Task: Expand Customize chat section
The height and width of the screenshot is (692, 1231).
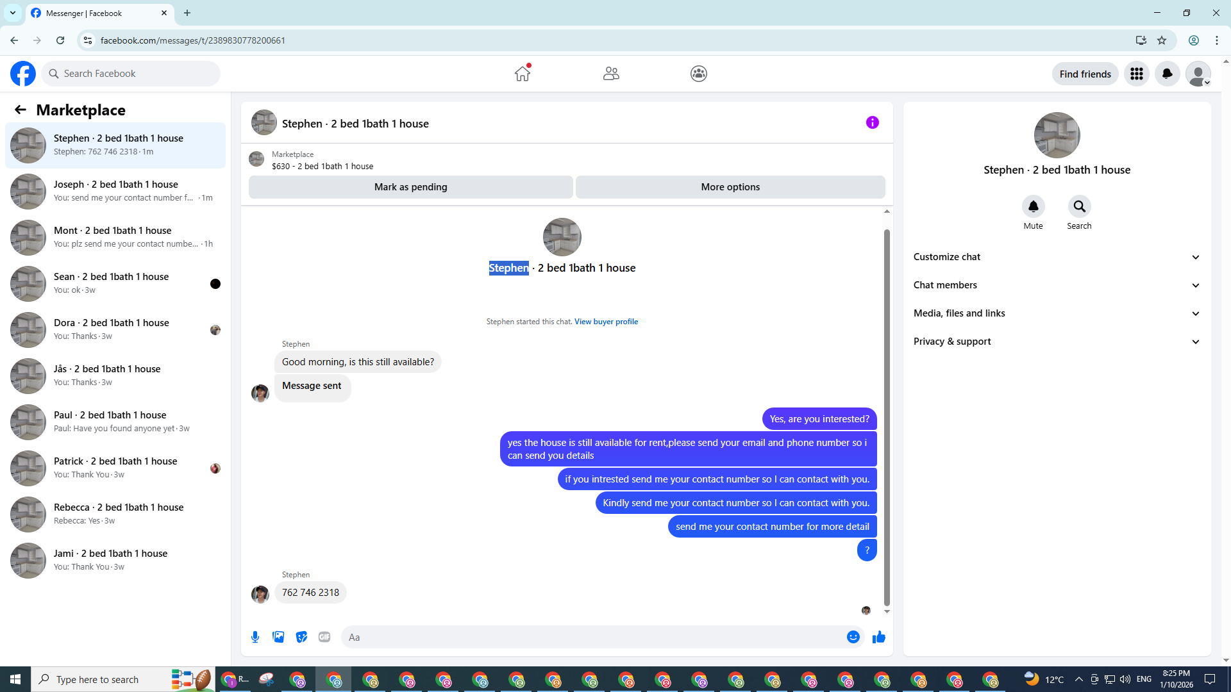Action: pyautogui.click(x=1056, y=257)
